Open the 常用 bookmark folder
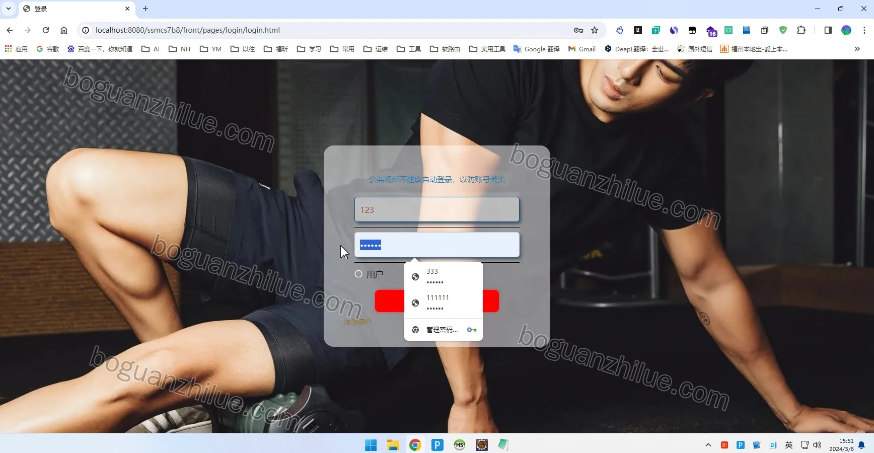 tap(342, 49)
